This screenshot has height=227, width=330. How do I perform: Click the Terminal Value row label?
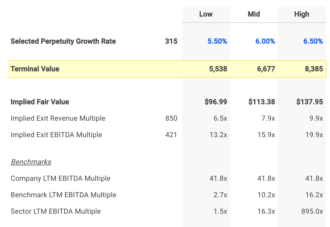pyautogui.click(x=35, y=69)
